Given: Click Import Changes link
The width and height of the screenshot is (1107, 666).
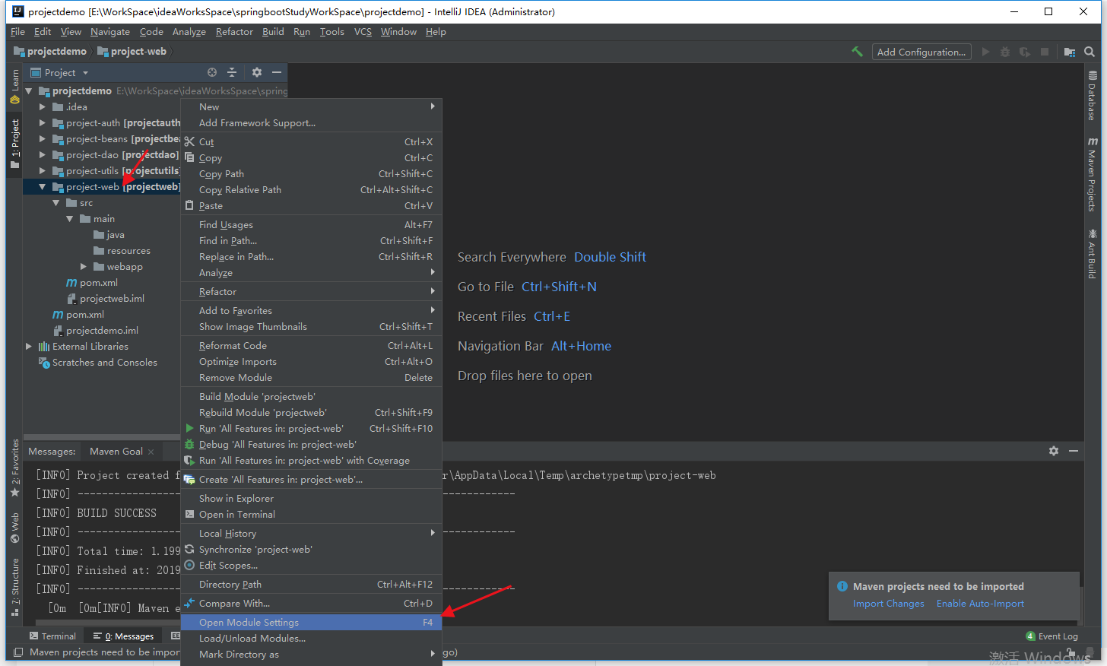Looking at the screenshot, I should point(889,604).
